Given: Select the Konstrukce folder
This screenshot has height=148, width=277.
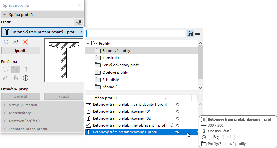Looking at the screenshot, I should click(141, 58).
